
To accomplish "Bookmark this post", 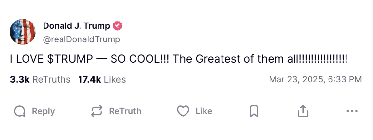I will click(254, 112).
